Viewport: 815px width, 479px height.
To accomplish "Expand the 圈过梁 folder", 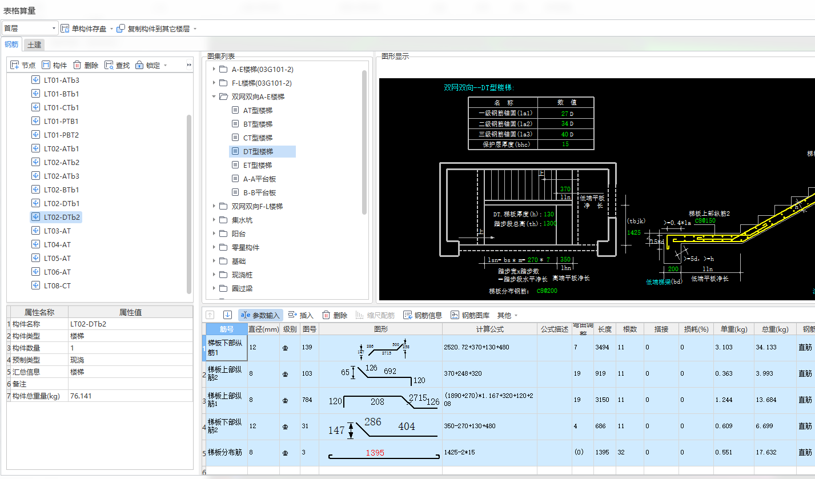I will [214, 288].
